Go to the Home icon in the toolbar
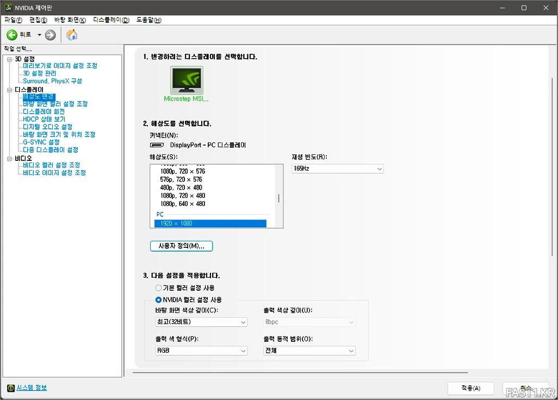558x400 pixels. [72, 35]
